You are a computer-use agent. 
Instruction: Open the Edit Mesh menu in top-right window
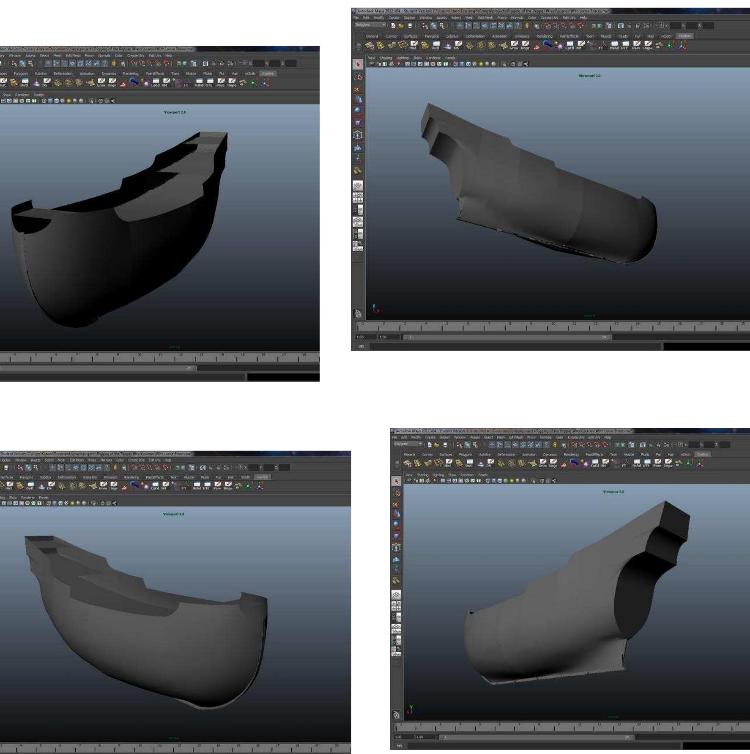(485, 18)
